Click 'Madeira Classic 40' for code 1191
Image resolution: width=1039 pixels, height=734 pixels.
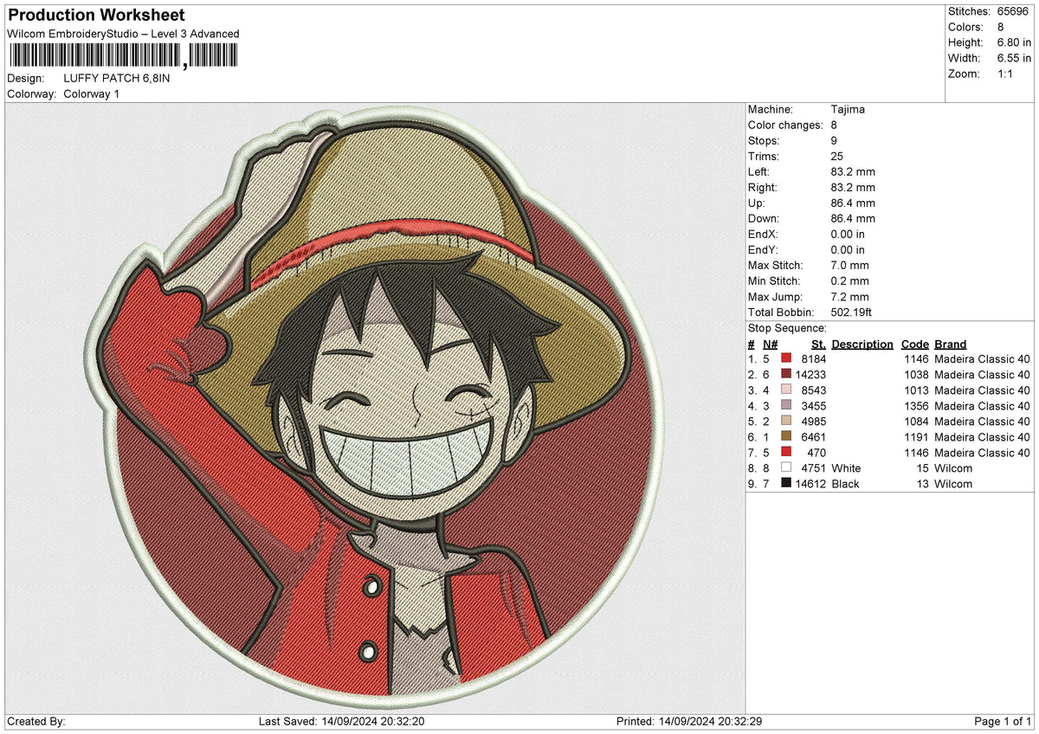click(x=983, y=437)
